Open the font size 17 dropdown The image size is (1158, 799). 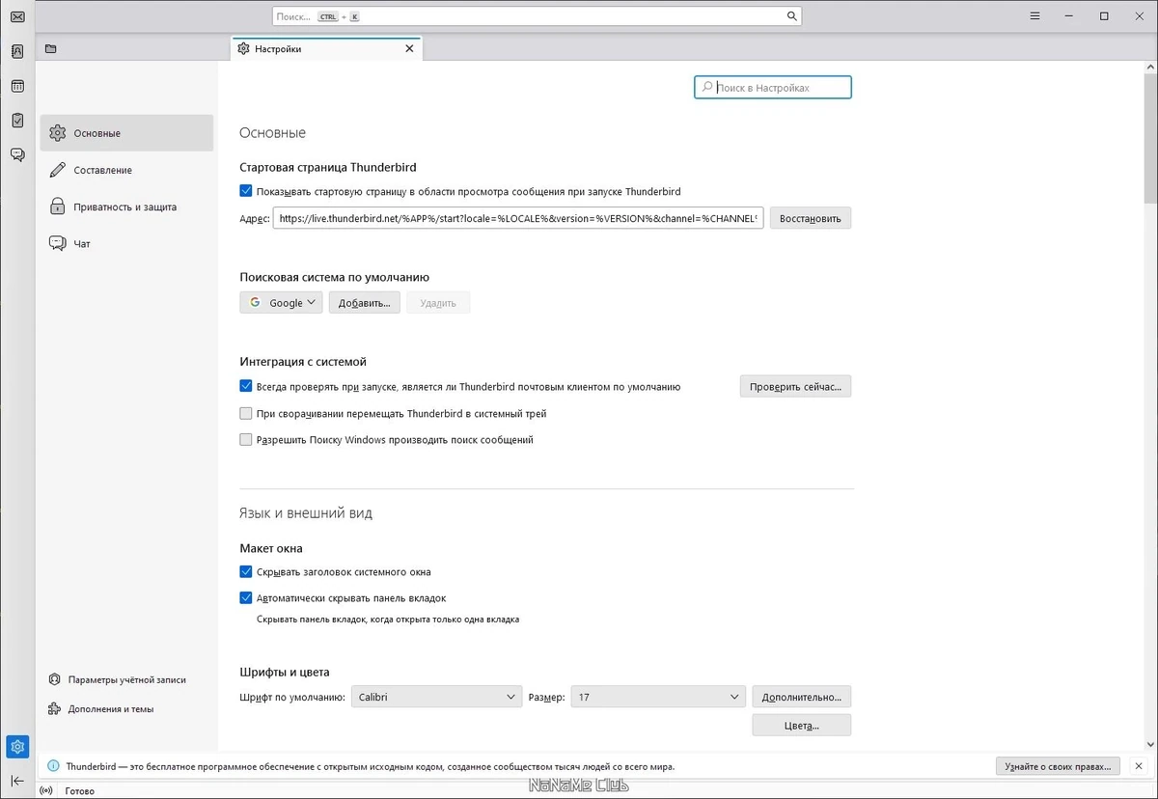[x=658, y=697]
